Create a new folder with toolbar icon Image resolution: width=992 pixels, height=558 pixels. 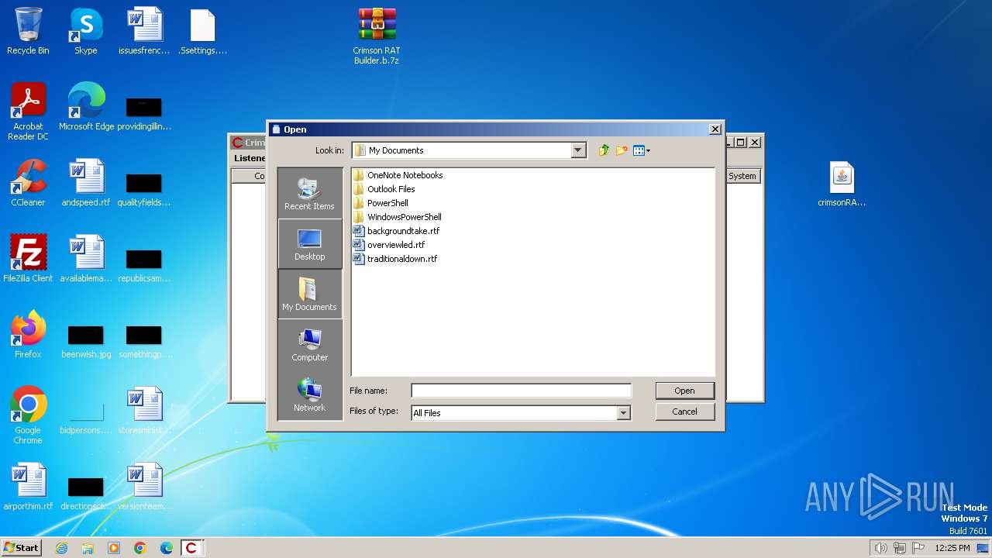click(x=622, y=150)
